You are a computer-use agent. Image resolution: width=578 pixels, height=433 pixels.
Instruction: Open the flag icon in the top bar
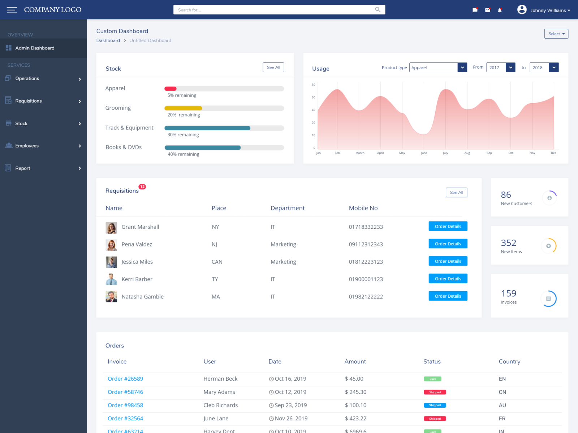[x=475, y=10]
